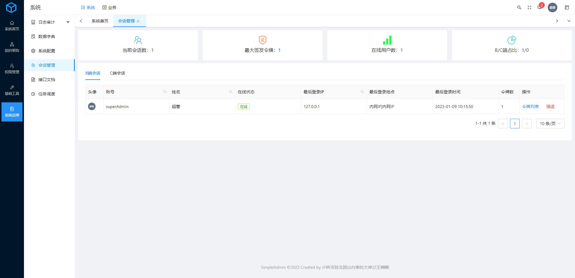Screen dimensions: 575x278
Task: Toggle fullscreen mode from the top toolbar
Action: pyautogui.click(x=529, y=7)
